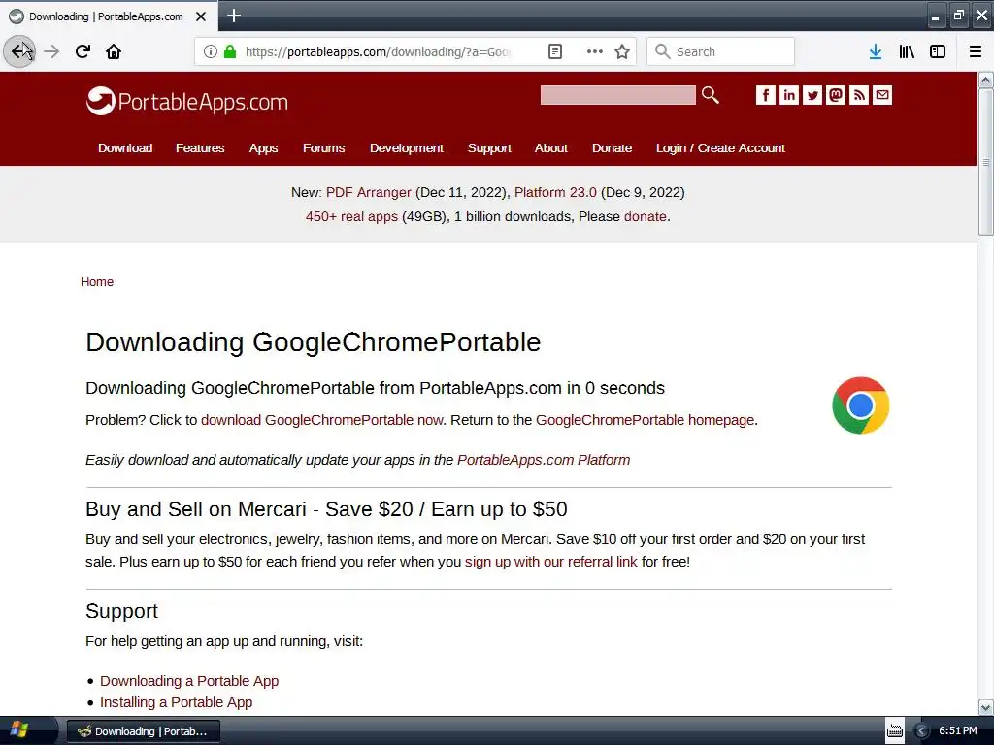Viewport: 994px width, 745px height.
Task: Reload the current page
Action: click(83, 51)
